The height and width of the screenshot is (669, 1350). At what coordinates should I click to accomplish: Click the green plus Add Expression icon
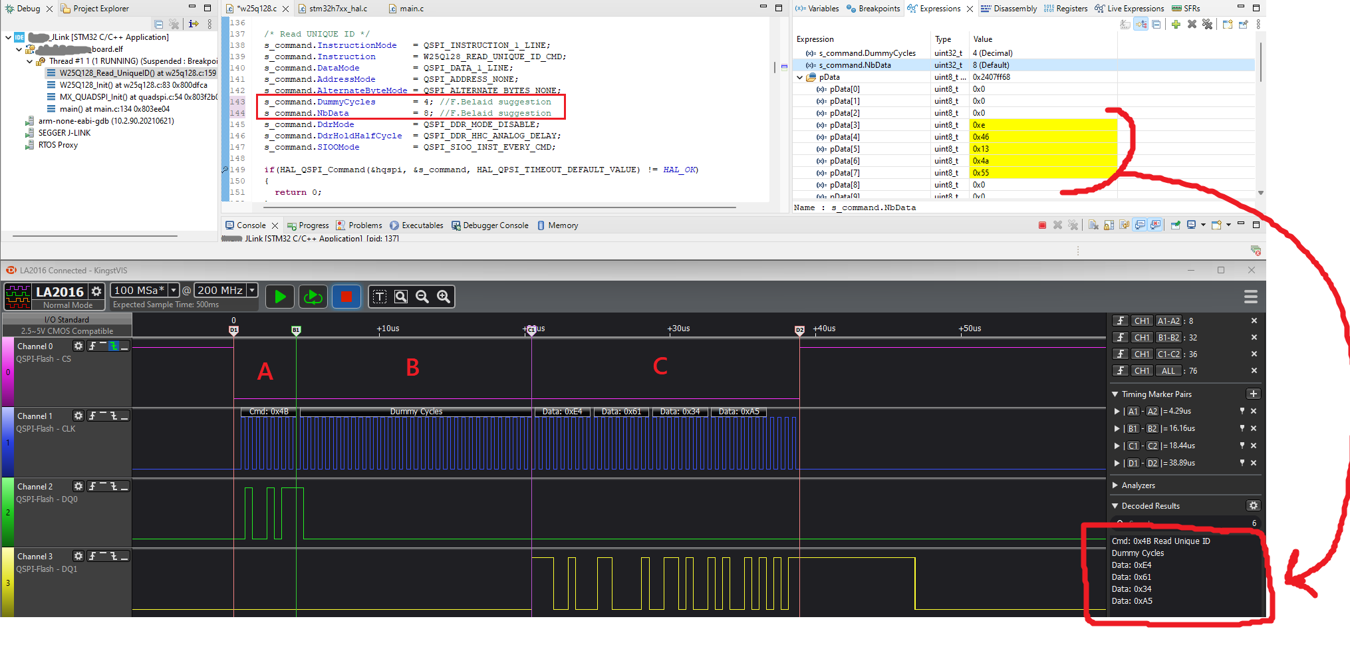tap(1176, 25)
